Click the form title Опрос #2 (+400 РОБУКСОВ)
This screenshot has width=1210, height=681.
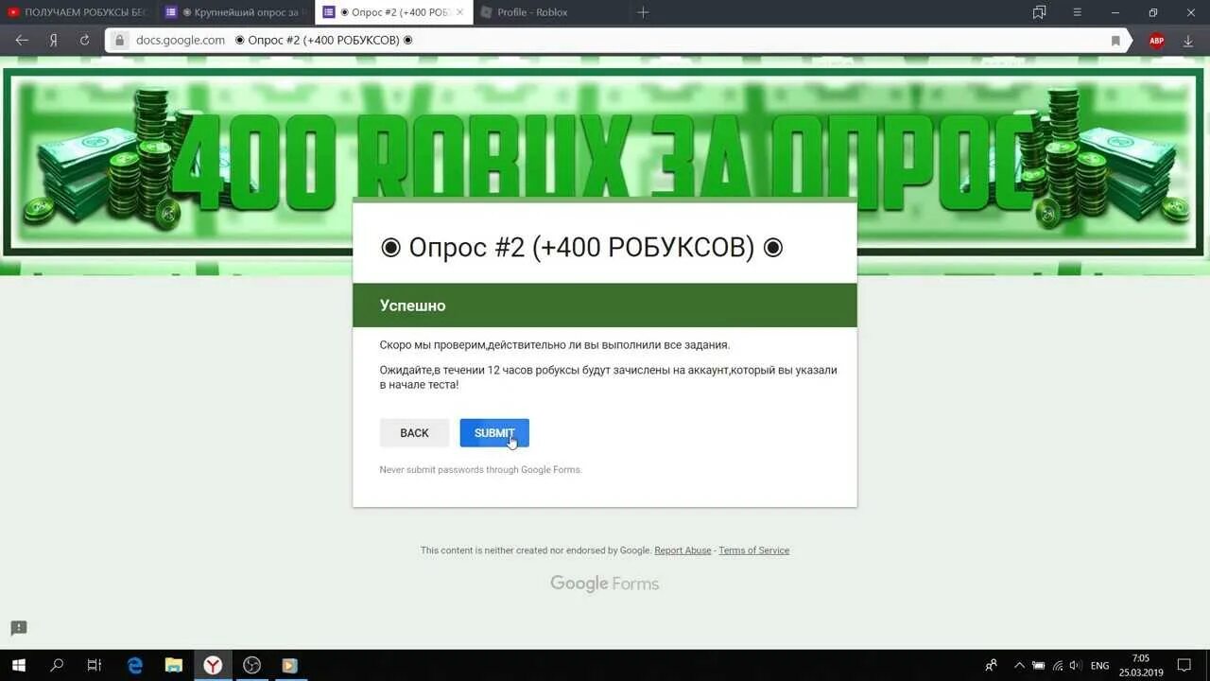point(581,248)
